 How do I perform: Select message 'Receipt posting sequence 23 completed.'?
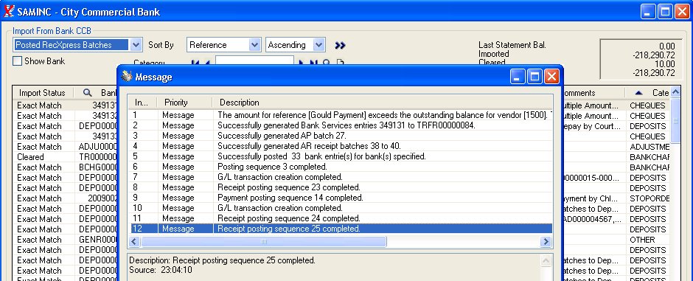[341, 187]
